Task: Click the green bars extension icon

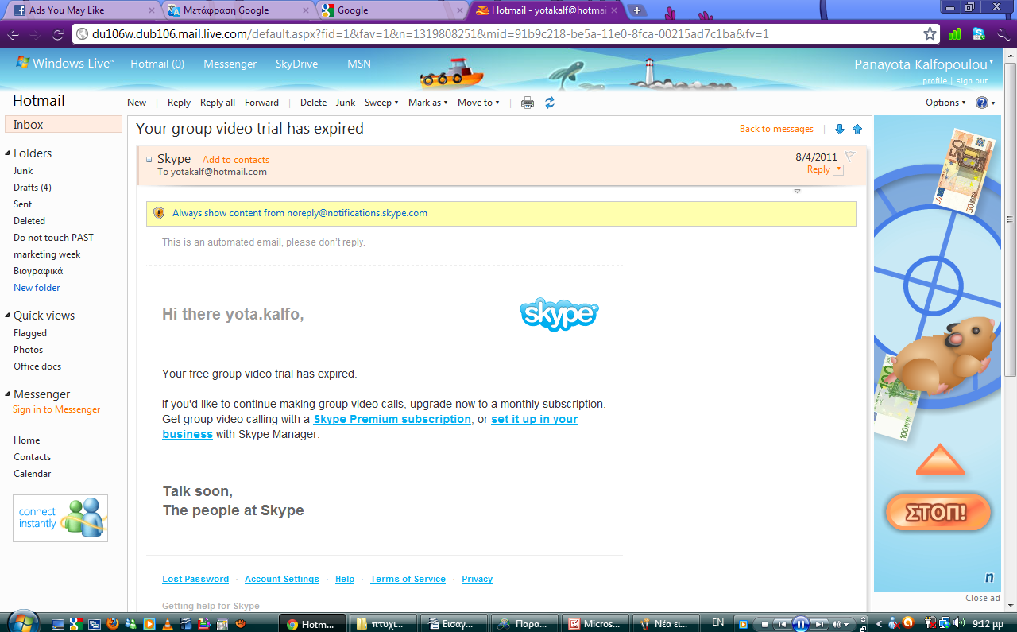Action: (954, 34)
